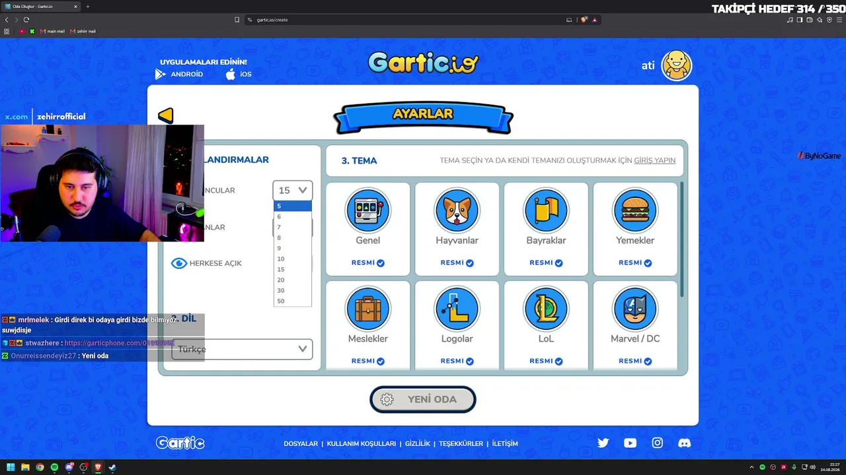Open the Brave Wallet icon
Viewport: 846px width, 475px height.
coord(810,20)
